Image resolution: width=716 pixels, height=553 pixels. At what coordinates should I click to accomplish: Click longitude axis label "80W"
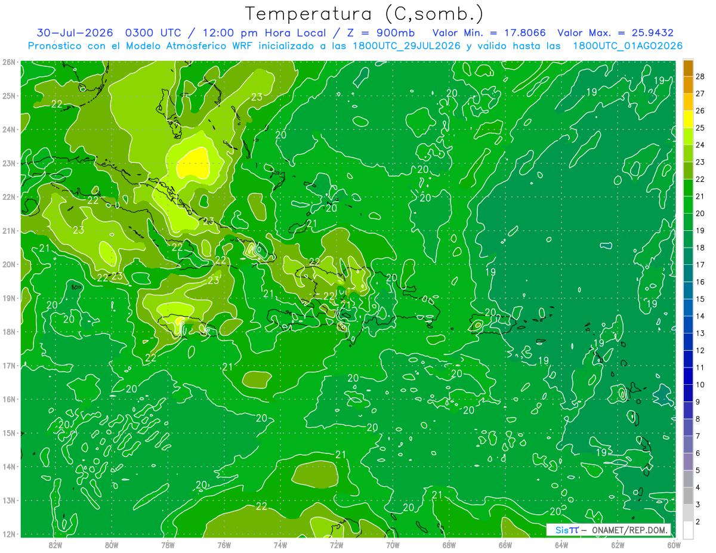(112, 545)
